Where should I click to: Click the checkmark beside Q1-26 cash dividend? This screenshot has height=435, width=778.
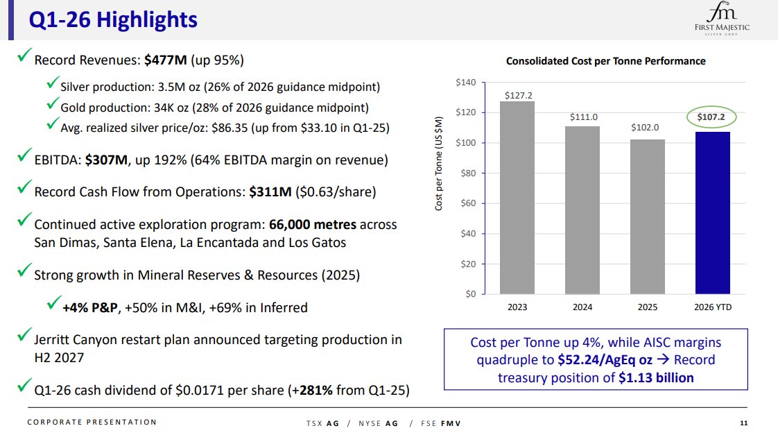(24, 385)
